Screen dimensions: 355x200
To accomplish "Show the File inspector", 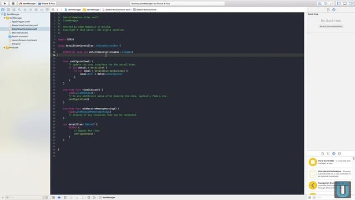I will pyautogui.click(x=328, y=10).
